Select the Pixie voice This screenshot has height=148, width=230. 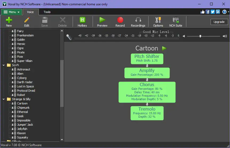point(20,57)
